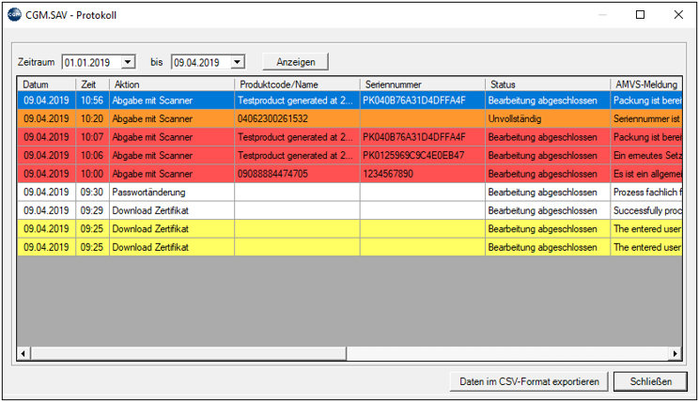Sort by the Datum column header
699x402 pixels.
click(x=47, y=85)
